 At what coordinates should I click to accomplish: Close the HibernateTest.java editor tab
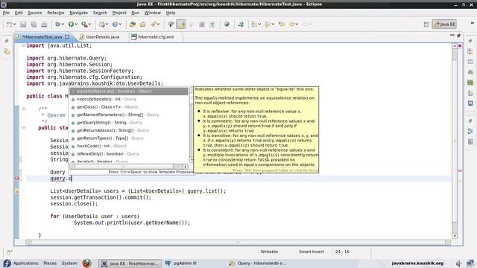(67, 36)
